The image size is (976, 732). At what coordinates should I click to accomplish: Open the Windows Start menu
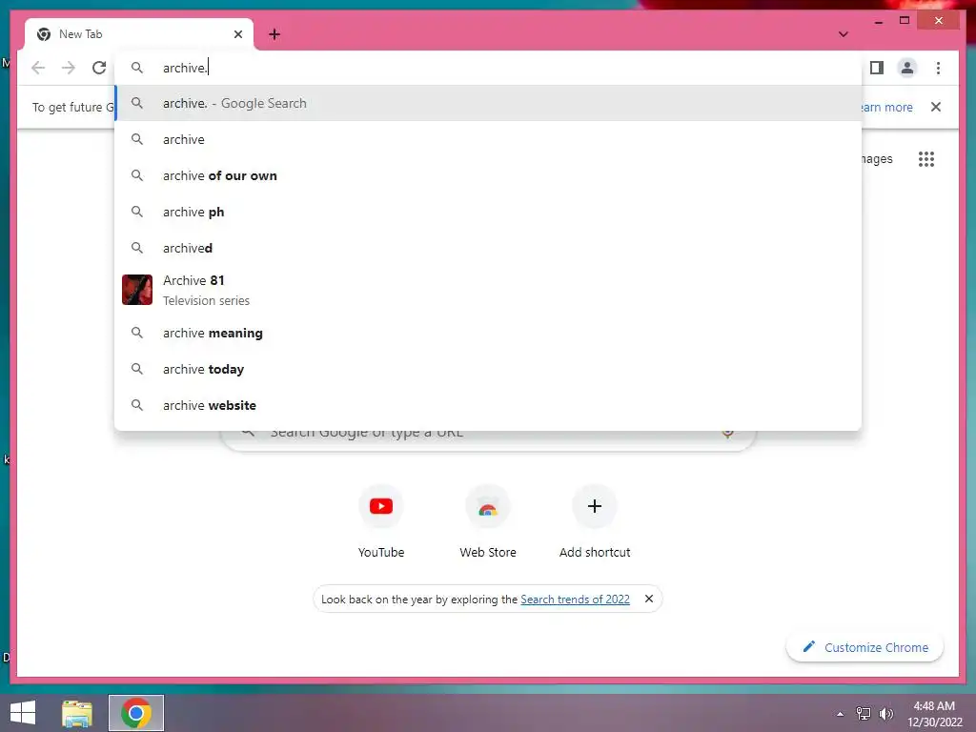click(23, 713)
